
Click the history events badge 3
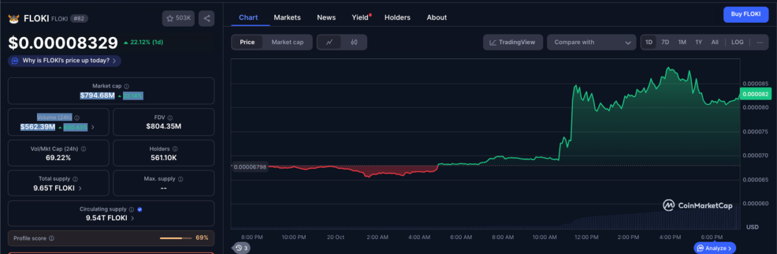pos(242,248)
